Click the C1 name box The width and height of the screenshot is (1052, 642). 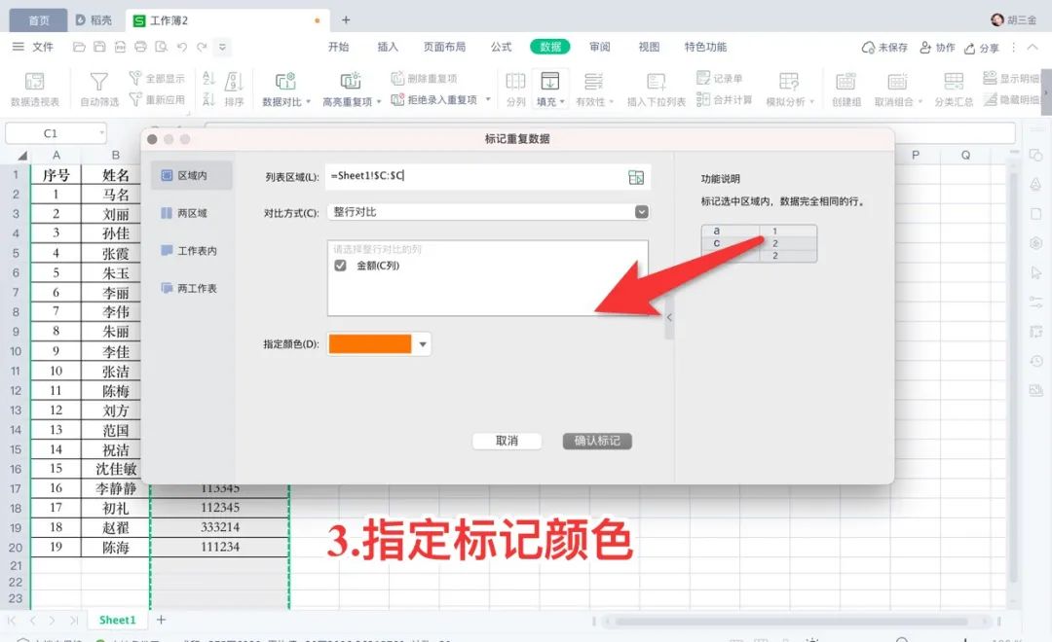point(56,133)
